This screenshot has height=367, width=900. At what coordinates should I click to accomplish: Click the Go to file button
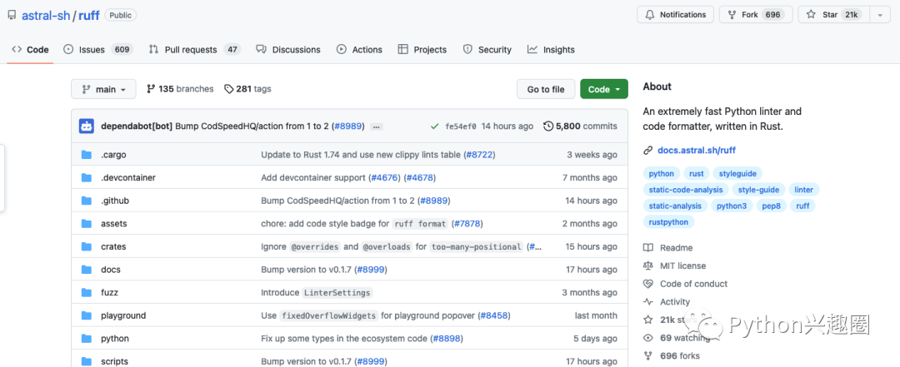[545, 89]
